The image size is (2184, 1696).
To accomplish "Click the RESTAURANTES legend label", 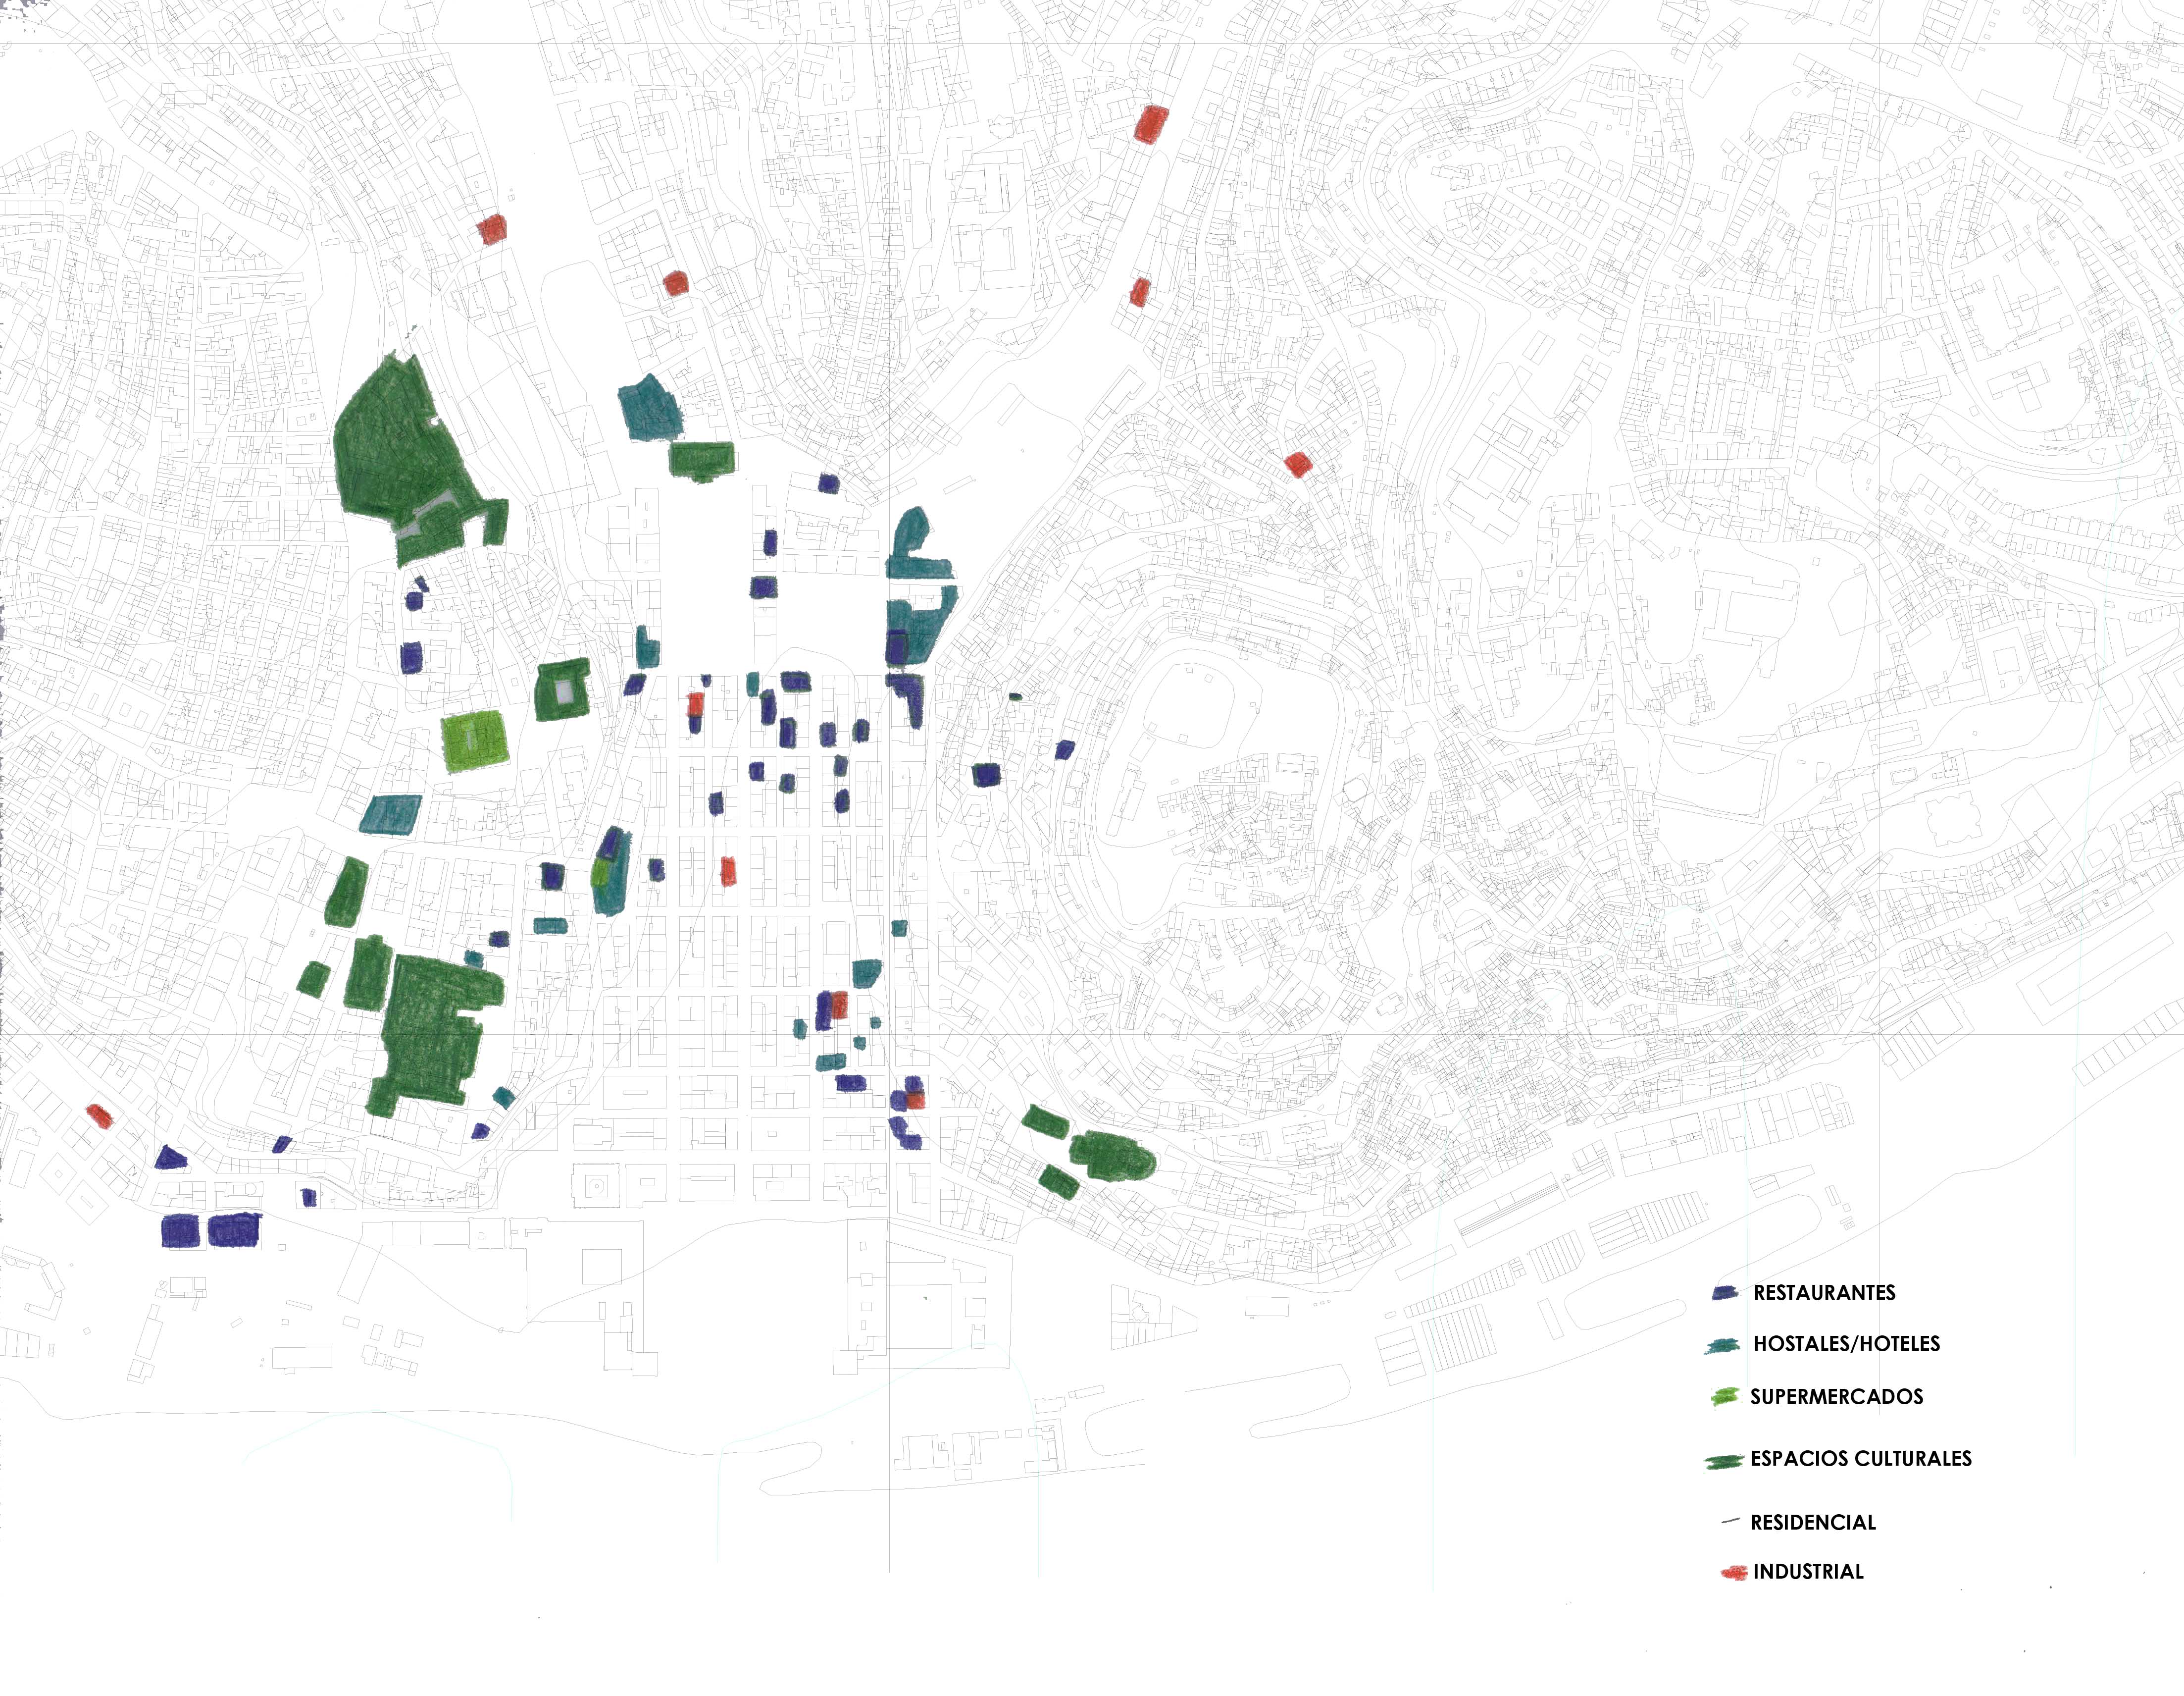I will (x=1824, y=1293).
